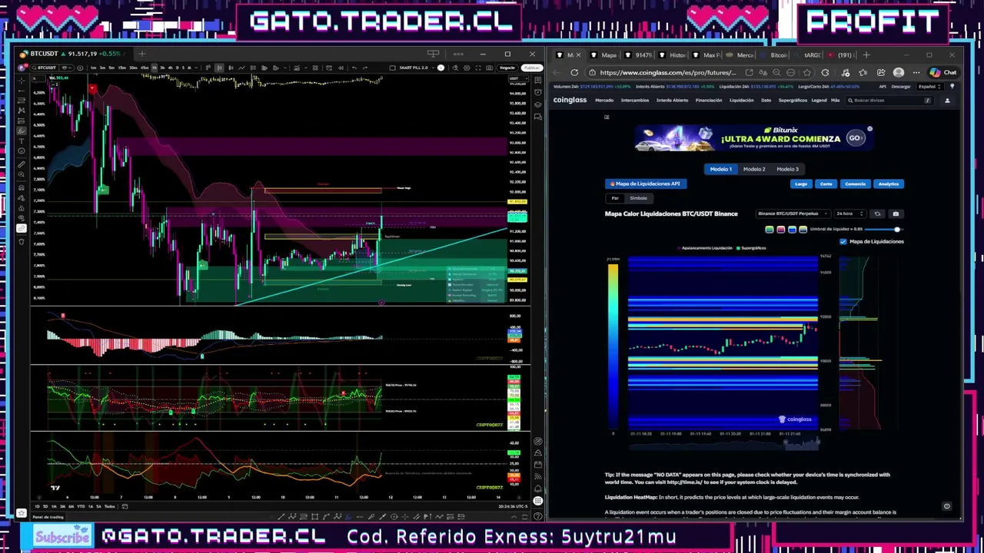Open the indicators menu in chart toolbar

[x=297, y=68]
